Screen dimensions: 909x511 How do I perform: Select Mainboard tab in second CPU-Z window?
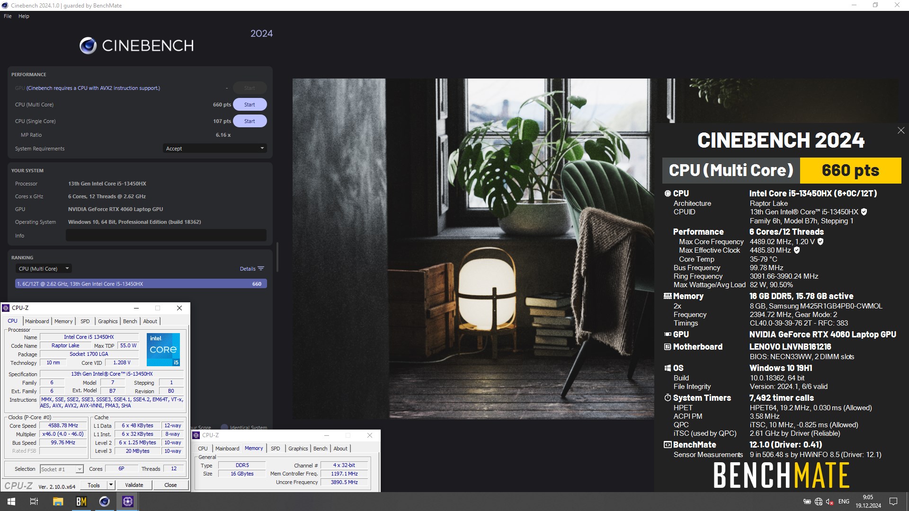point(227,449)
